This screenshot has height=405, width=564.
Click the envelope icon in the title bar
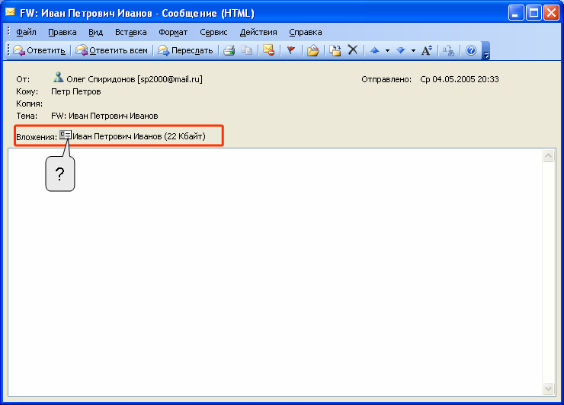[10, 13]
